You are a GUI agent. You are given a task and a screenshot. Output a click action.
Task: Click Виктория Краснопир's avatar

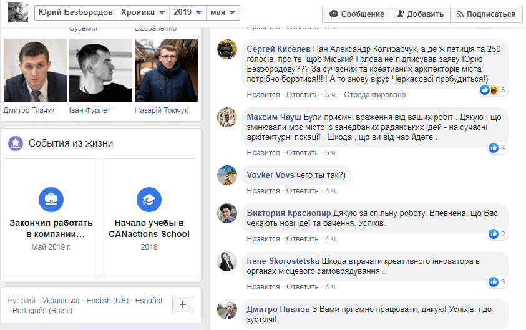[227, 213]
